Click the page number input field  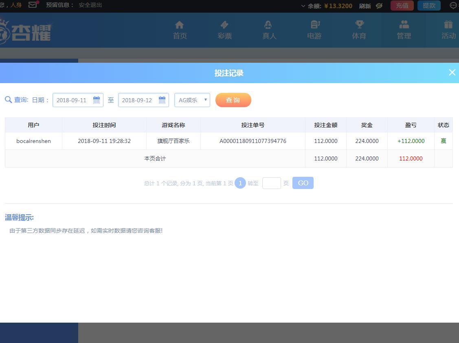coord(271,183)
